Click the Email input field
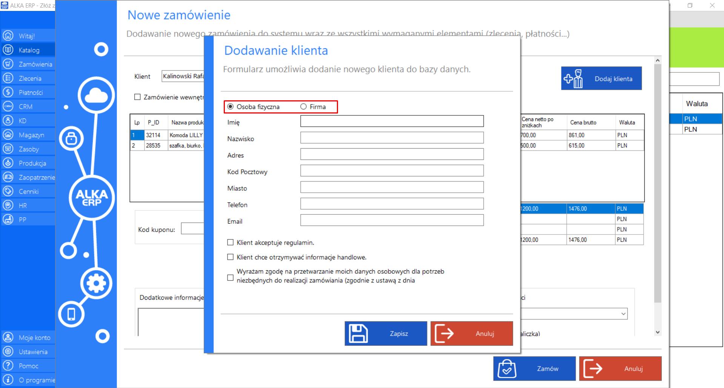The width and height of the screenshot is (724, 388). point(392,220)
